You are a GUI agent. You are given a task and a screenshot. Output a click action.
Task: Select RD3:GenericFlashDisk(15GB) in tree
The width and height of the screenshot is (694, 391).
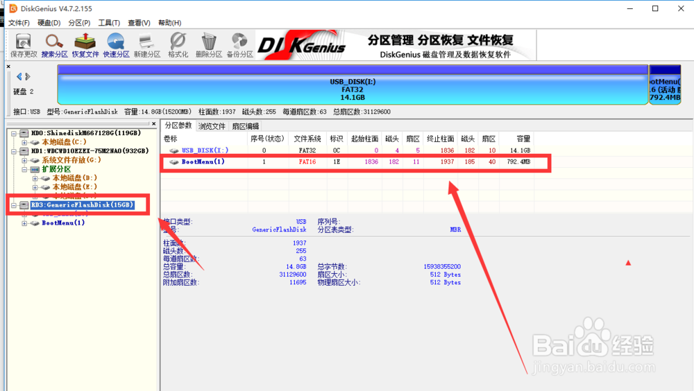[x=83, y=205]
